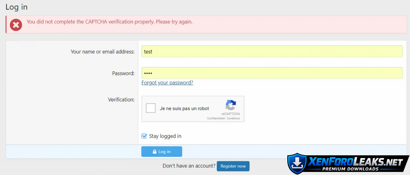The image size is (410, 175).
Task: Click the red error X icon
Action: click(16, 25)
